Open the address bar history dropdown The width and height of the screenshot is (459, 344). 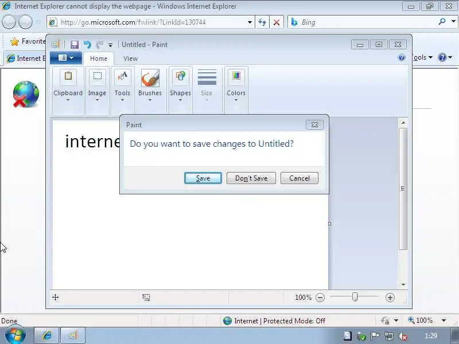point(250,22)
